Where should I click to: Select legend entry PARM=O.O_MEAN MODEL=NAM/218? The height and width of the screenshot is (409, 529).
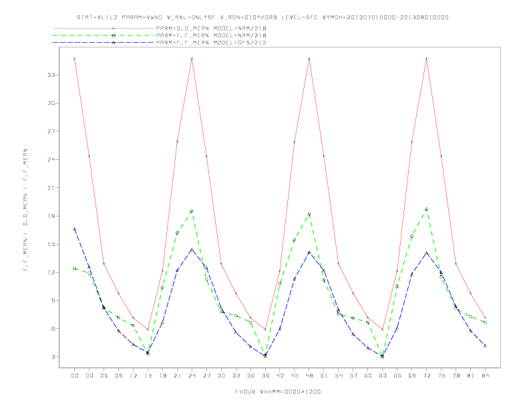[211, 28]
